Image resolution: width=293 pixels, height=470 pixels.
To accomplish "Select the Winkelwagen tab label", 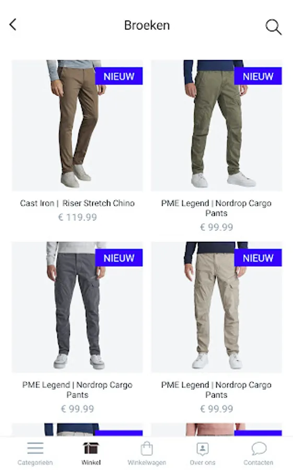I will (147, 463).
